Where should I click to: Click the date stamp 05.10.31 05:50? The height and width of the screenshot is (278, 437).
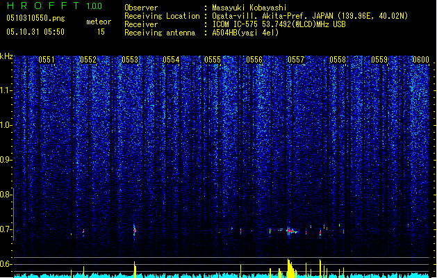[x=35, y=32]
